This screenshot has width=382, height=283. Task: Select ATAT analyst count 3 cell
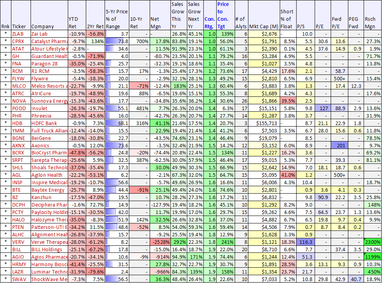click(241, 49)
